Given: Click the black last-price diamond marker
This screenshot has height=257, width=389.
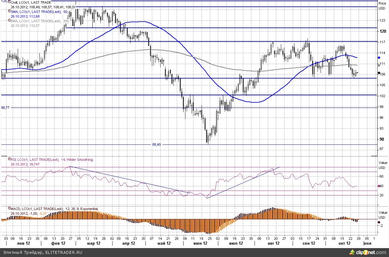Looking at the screenshot, I should click(x=379, y=73).
